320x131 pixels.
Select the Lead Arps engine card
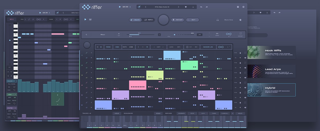tap(271, 71)
